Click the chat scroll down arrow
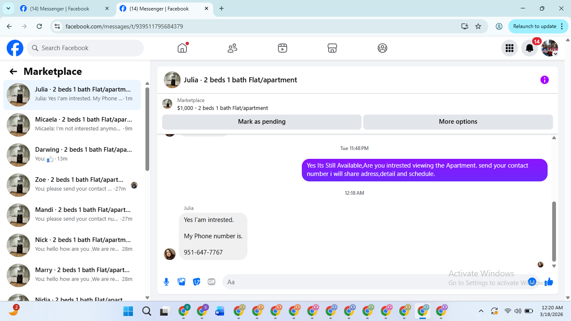571x321 pixels. tap(554, 266)
